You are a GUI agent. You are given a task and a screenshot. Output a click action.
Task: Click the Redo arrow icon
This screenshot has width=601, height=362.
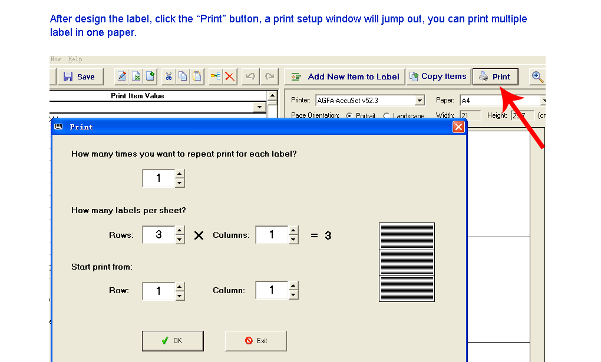click(x=269, y=77)
